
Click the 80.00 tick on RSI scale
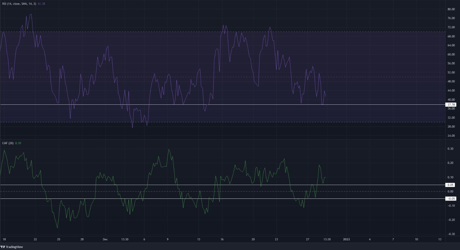click(x=451, y=9)
